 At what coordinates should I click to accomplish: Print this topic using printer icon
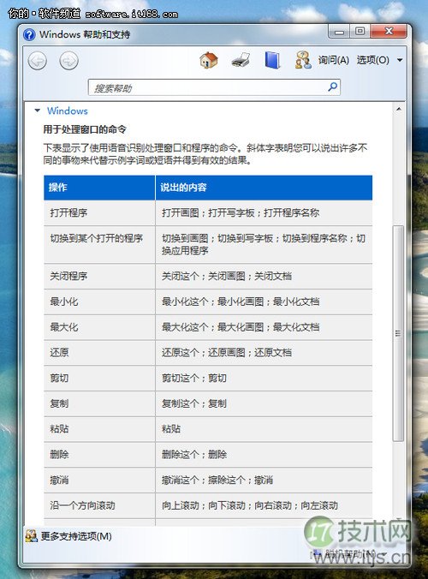241,60
